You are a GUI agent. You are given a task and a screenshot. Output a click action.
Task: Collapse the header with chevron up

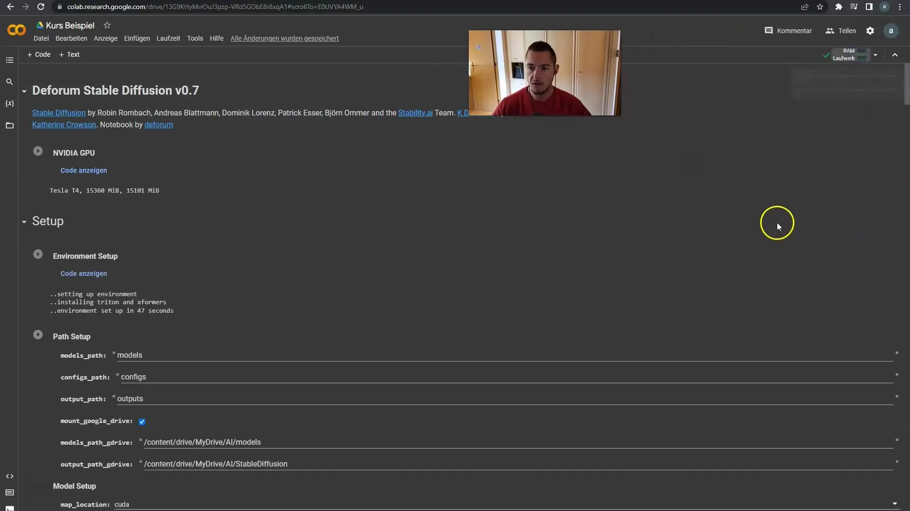[895, 55]
